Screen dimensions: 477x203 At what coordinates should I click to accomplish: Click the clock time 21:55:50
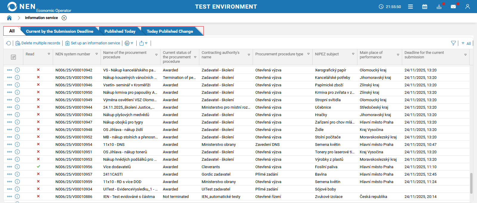[393, 7]
